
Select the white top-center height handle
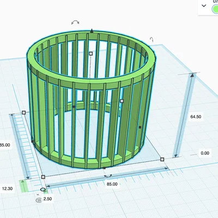pyautogui.click(x=91, y=53)
